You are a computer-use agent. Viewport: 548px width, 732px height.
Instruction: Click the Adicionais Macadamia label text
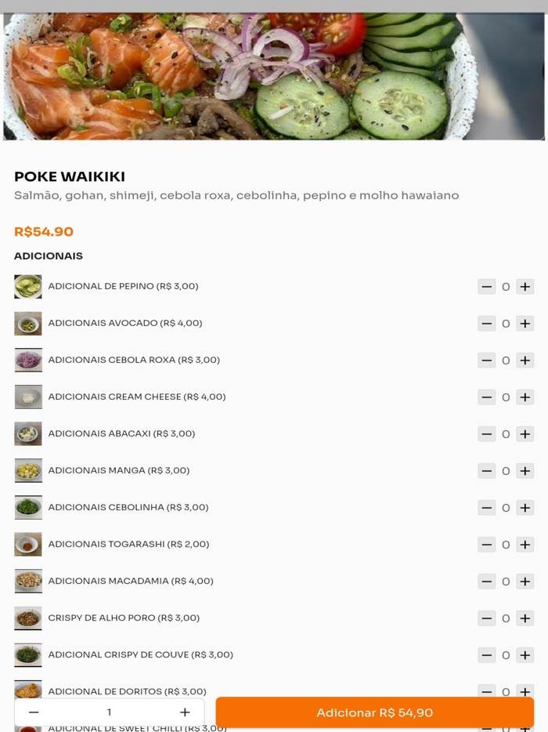pos(131,582)
